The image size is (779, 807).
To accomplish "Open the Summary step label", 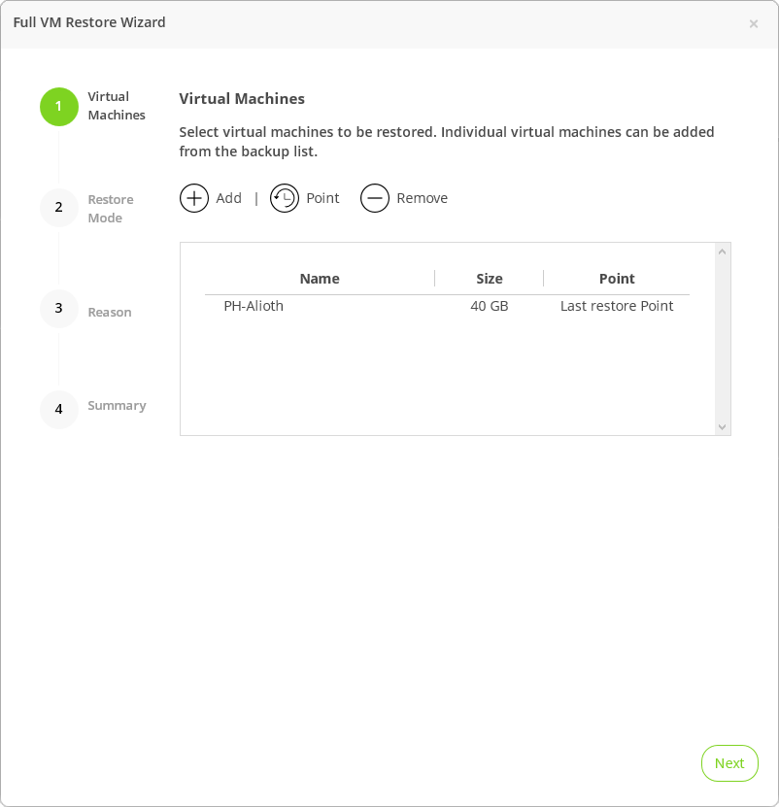I will point(117,406).
